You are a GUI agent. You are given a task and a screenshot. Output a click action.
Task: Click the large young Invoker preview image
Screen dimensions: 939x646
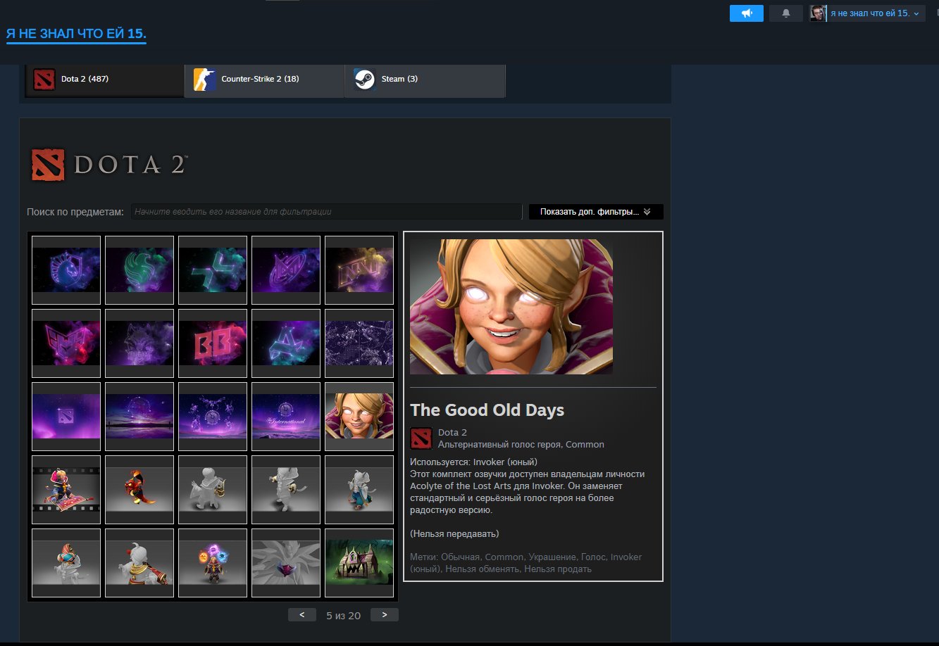(x=511, y=307)
